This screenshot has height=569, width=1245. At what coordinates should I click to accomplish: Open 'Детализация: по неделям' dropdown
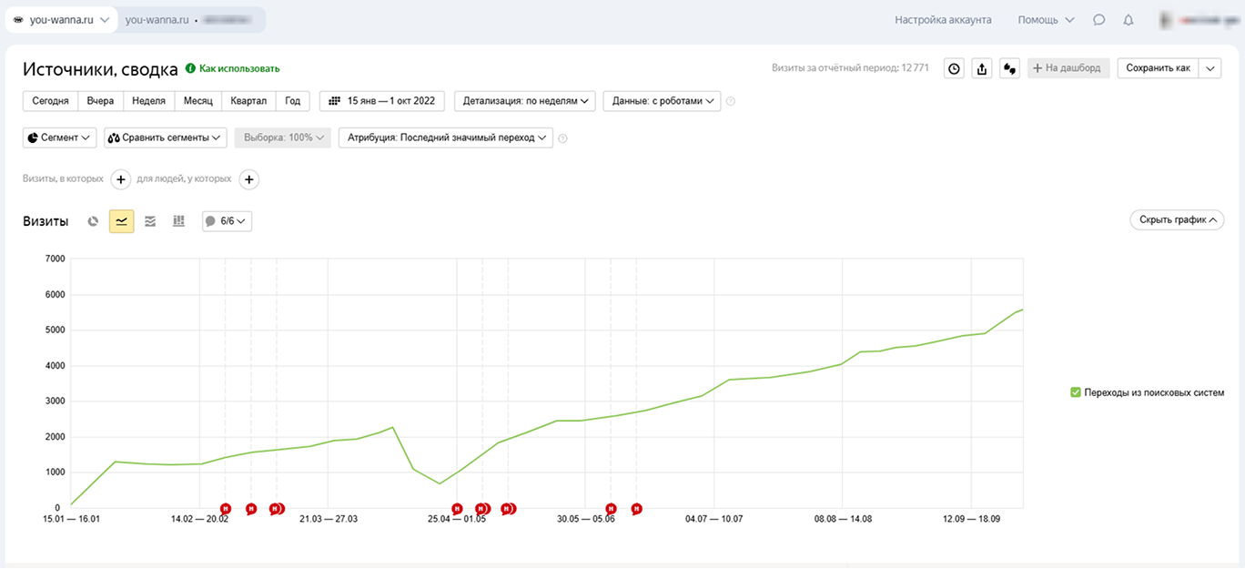[524, 101]
